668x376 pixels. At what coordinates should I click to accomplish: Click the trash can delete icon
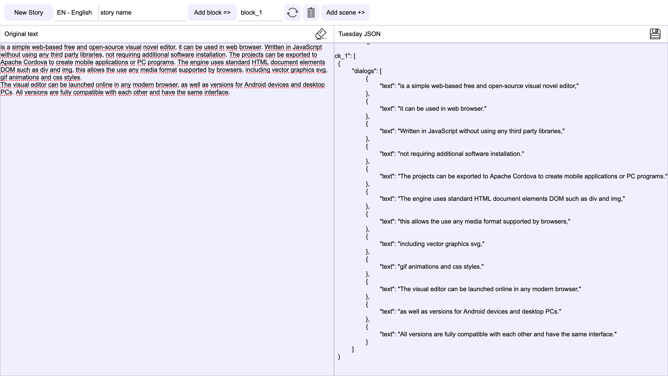(311, 13)
